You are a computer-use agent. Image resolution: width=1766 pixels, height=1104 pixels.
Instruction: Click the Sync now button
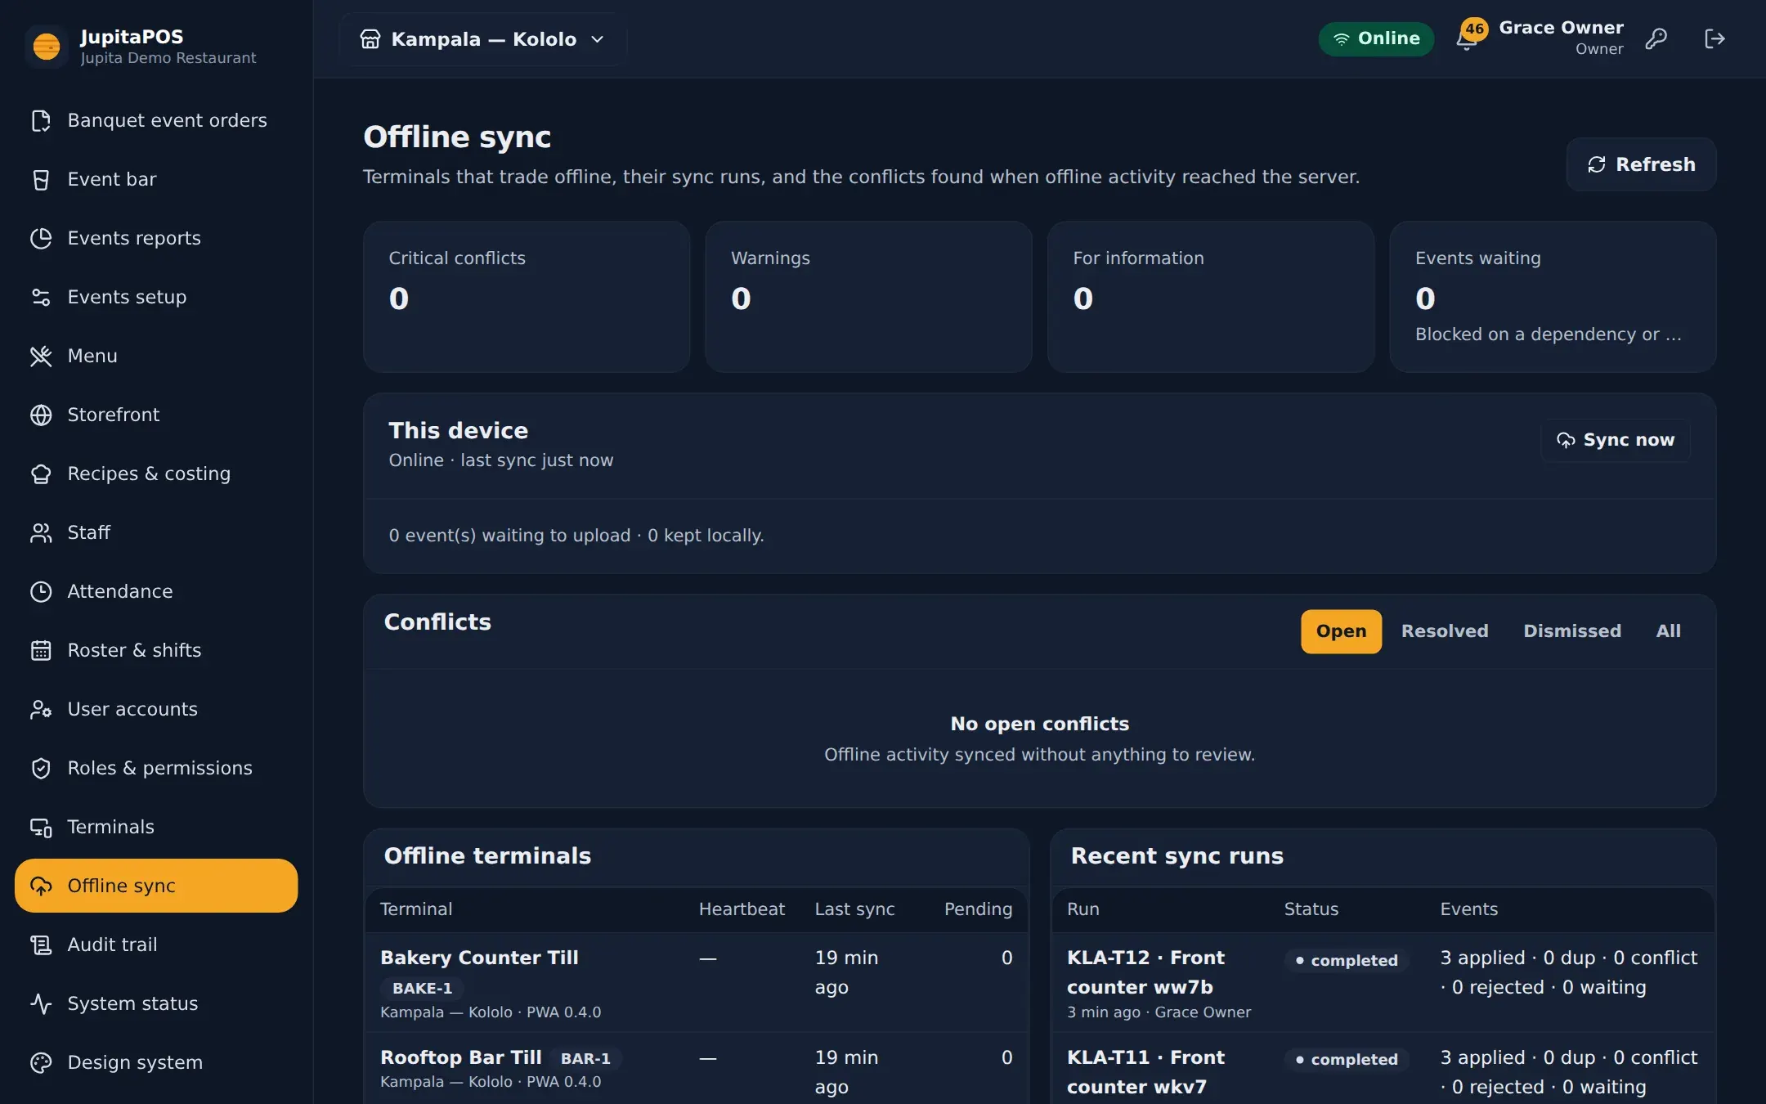point(1616,440)
